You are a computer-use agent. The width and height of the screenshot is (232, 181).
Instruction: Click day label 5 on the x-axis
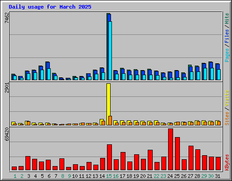coord(42,176)
